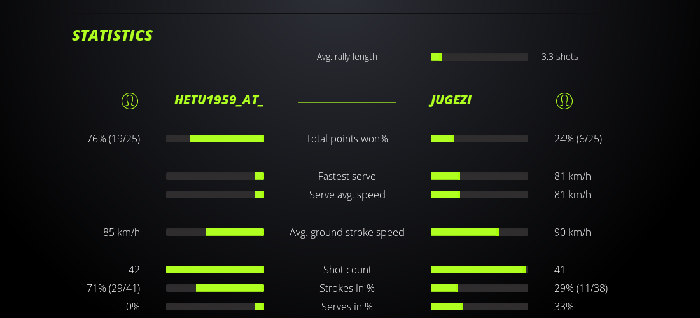Select the Avg. ground stroke speed label
The height and width of the screenshot is (318, 700).
click(347, 232)
